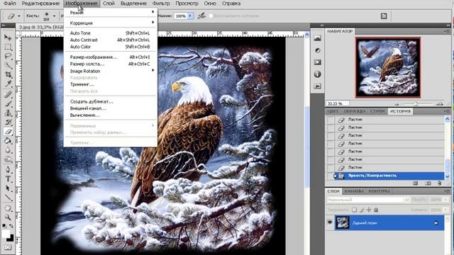Select the Type tool
Screen dimensions: 454x255
8,178
